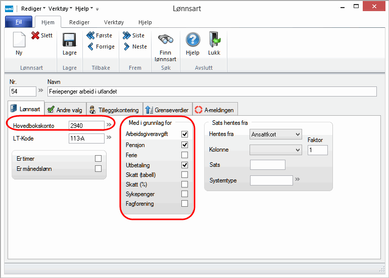
Task: Open the blue Fil button
Action: (19, 22)
